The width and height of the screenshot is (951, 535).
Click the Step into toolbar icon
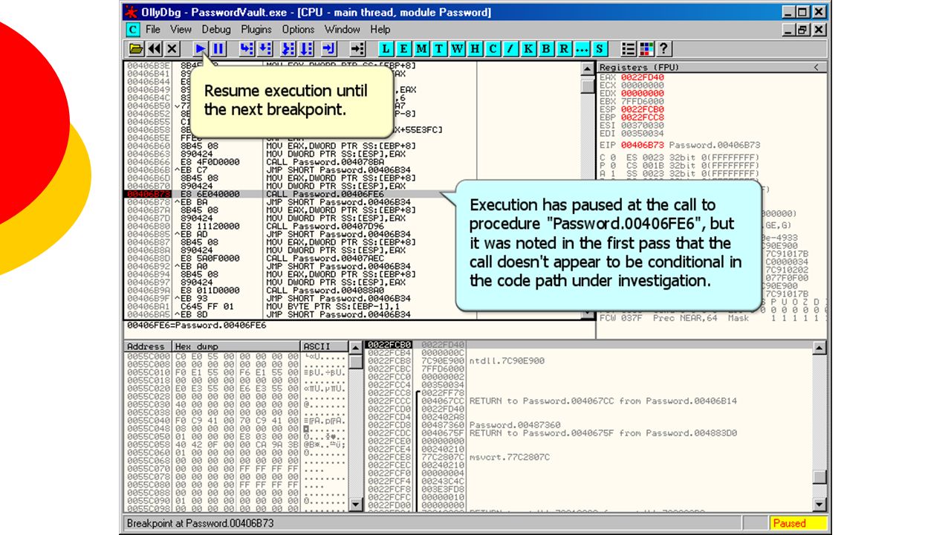pyautogui.click(x=246, y=49)
